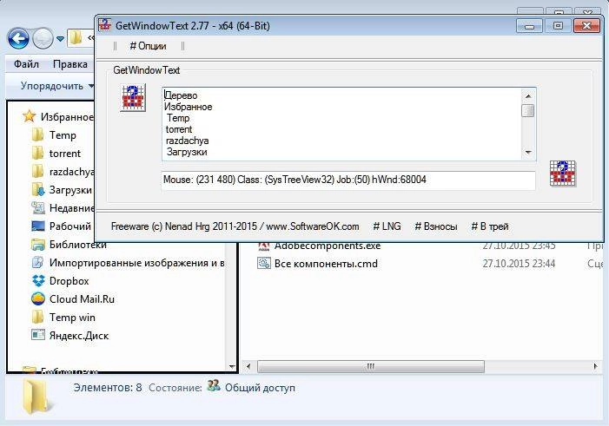Click the # В трей button

coord(490,226)
